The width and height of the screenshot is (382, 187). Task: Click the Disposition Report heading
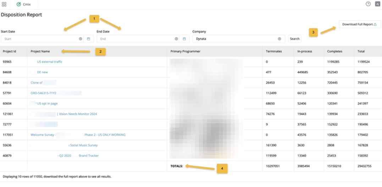pyautogui.click(x=21, y=14)
